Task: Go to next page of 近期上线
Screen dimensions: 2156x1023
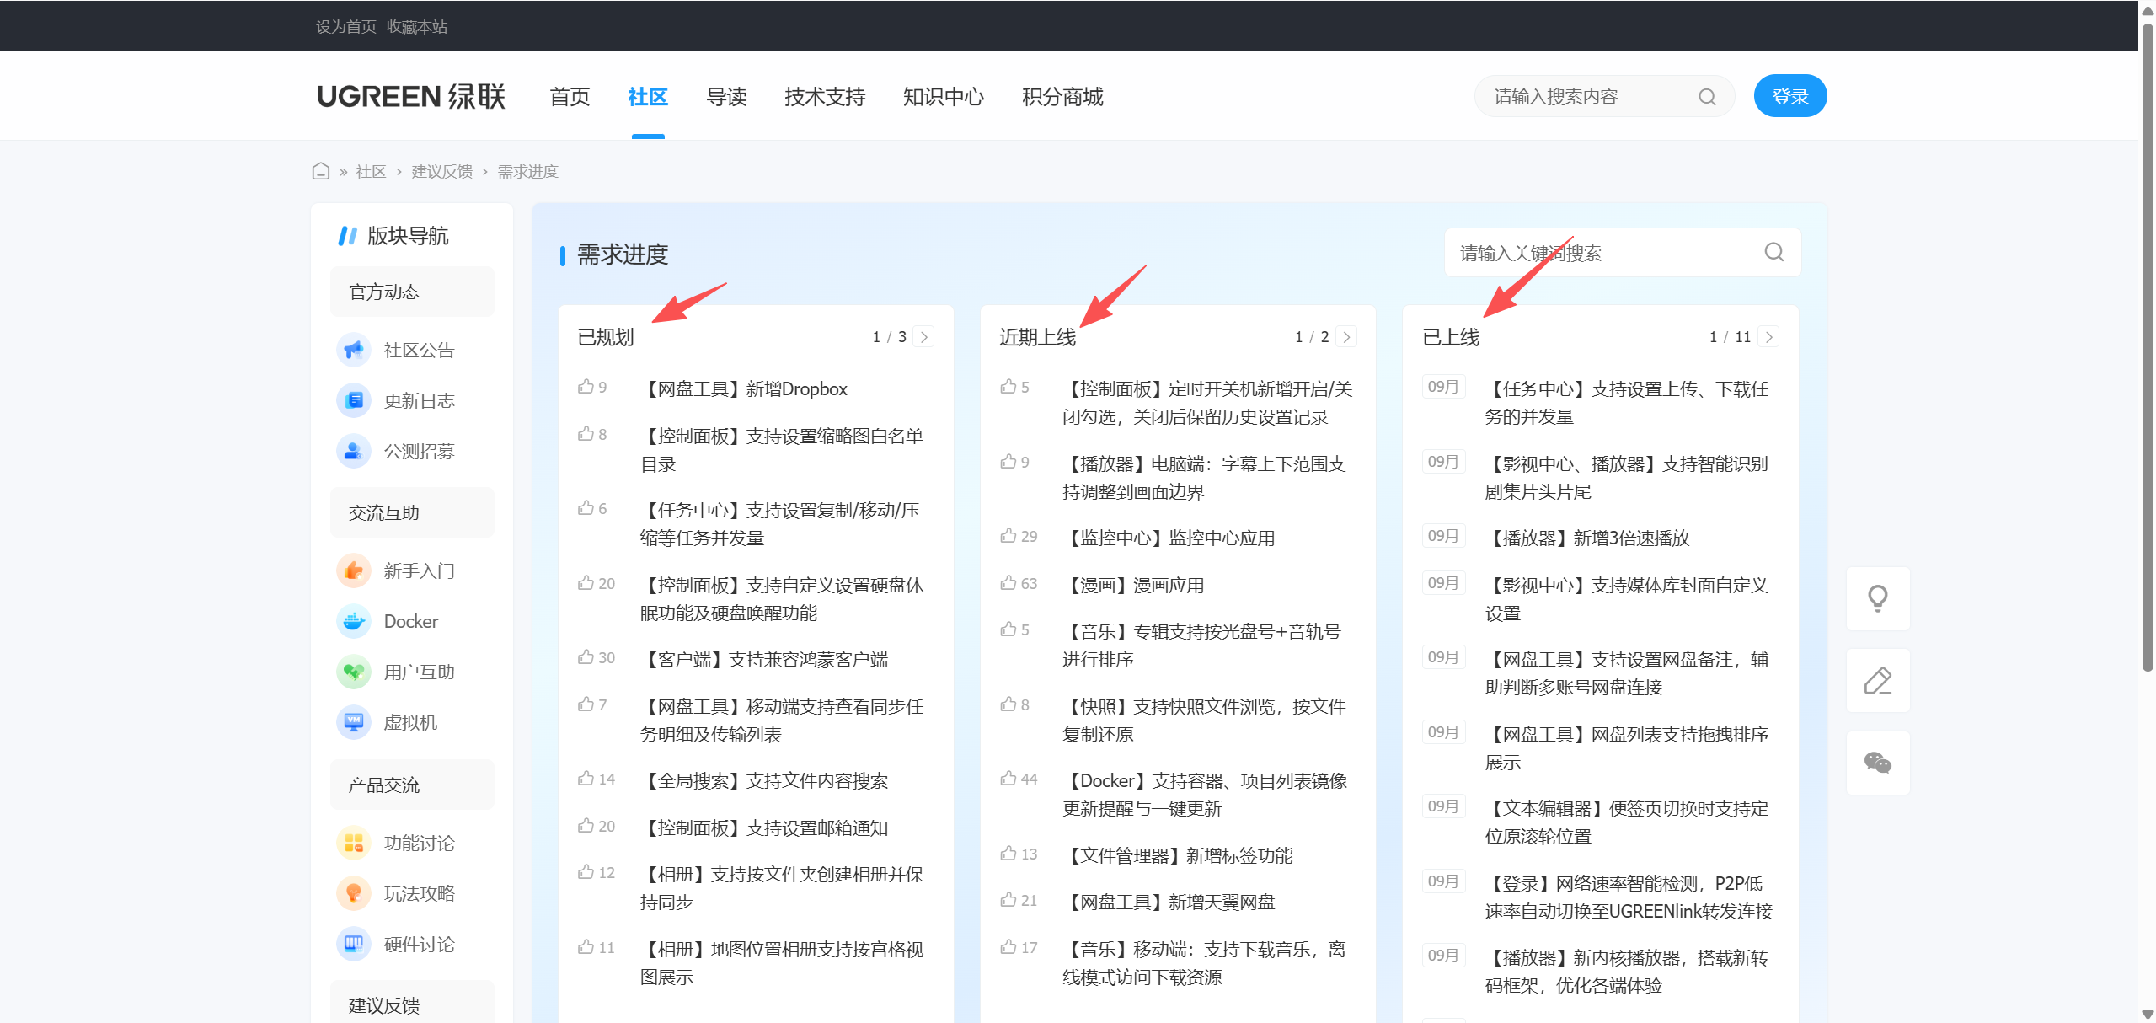Action: pyautogui.click(x=1346, y=337)
